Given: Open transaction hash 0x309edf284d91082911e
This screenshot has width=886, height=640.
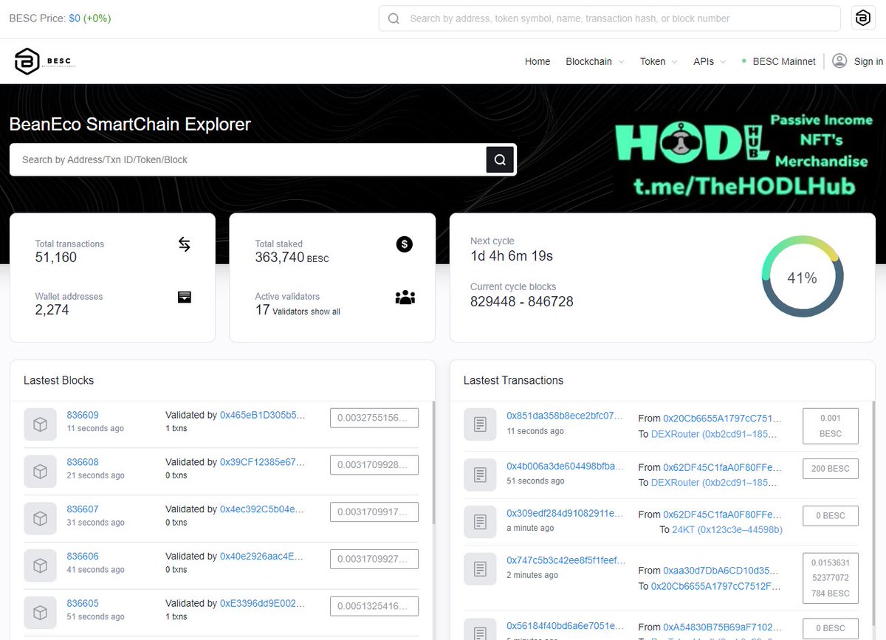Looking at the screenshot, I should [565, 513].
